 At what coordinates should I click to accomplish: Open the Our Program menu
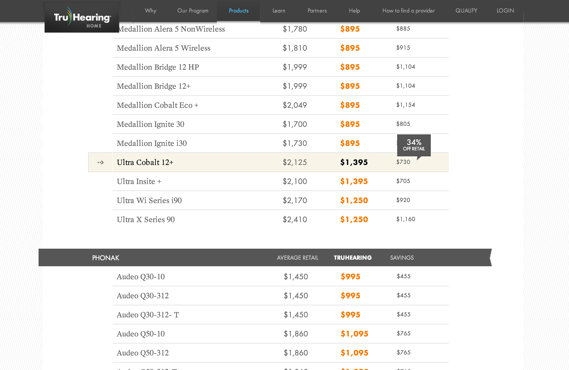click(x=193, y=11)
